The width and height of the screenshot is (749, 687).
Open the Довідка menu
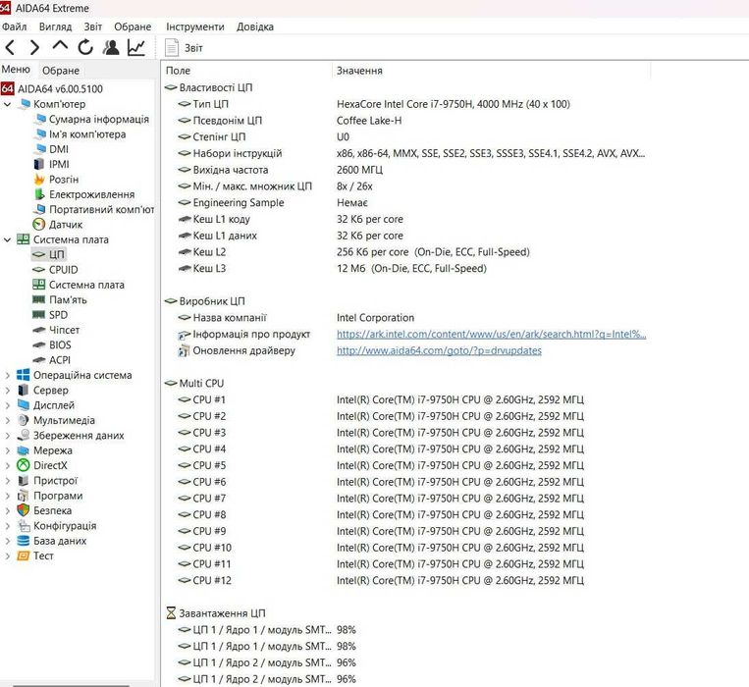pyautogui.click(x=255, y=26)
